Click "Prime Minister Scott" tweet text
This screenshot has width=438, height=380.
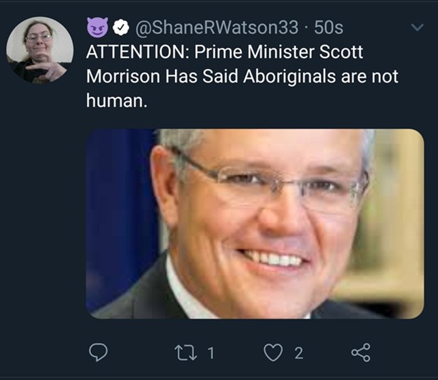coord(279,52)
